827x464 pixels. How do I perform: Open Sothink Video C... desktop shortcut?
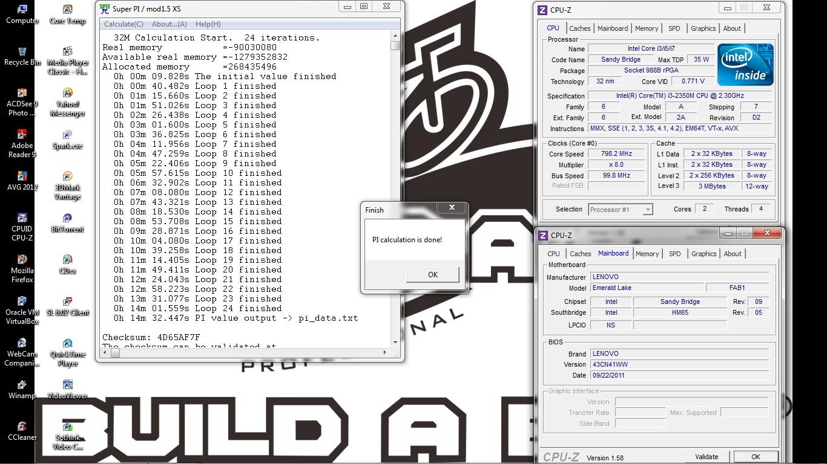tap(67, 436)
